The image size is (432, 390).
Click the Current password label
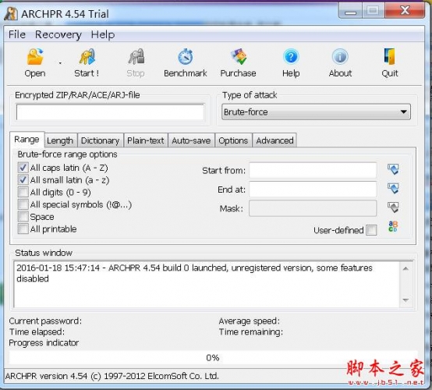[45, 321]
